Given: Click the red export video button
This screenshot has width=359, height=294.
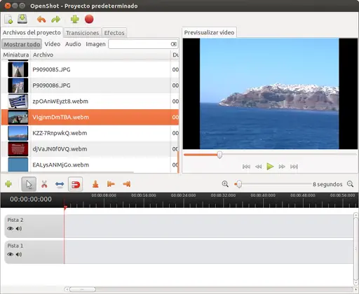Looking at the screenshot, I should click(89, 19).
